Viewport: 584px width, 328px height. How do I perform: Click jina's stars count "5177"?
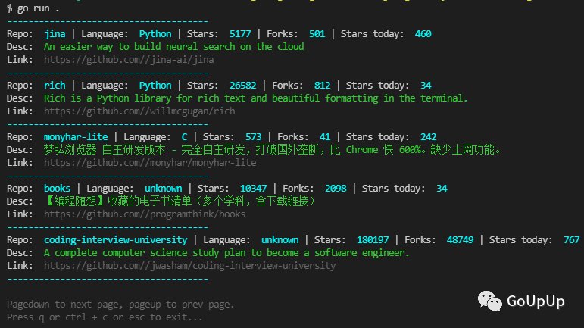pos(240,34)
